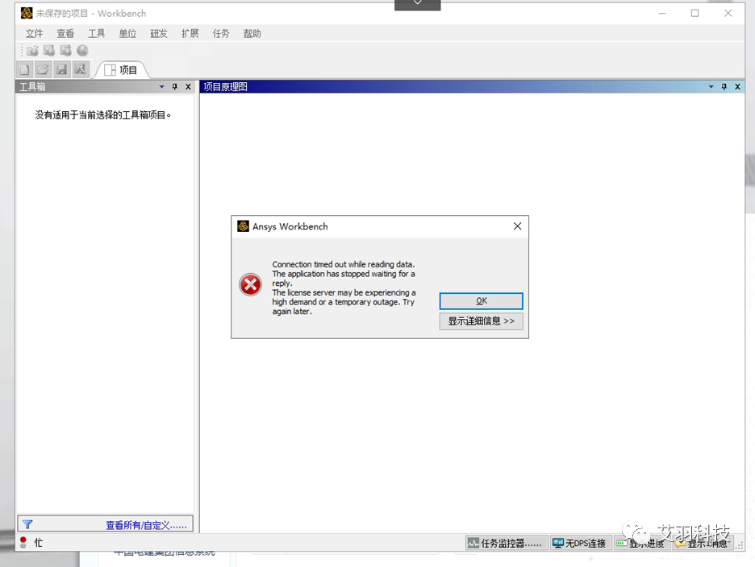Expand the 工具箱 panel dropdown arrow
This screenshot has width=755, height=567.
point(162,87)
